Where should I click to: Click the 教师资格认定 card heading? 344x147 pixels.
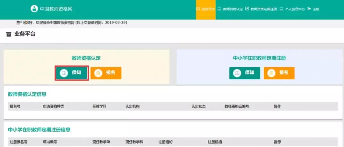(x=86, y=58)
